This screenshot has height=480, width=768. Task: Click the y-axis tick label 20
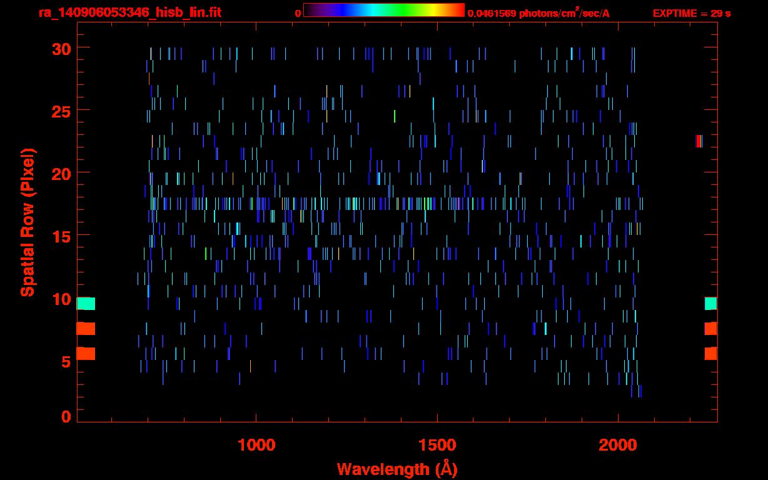point(61,173)
